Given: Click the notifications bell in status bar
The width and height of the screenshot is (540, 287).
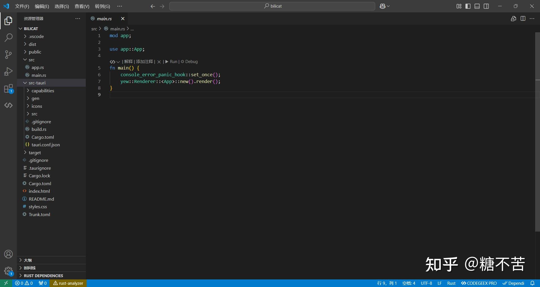Looking at the screenshot, I should 532,283.
